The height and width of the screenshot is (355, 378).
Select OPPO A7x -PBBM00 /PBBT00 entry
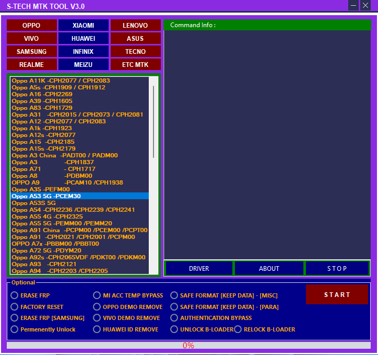coord(79,244)
